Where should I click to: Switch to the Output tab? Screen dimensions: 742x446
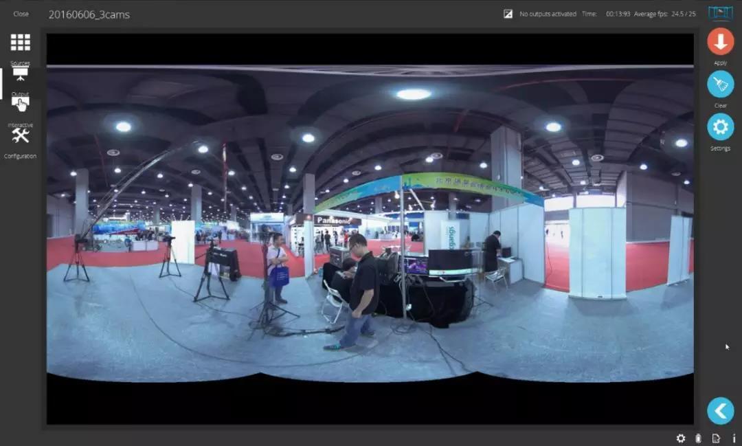pyautogui.click(x=20, y=74)
